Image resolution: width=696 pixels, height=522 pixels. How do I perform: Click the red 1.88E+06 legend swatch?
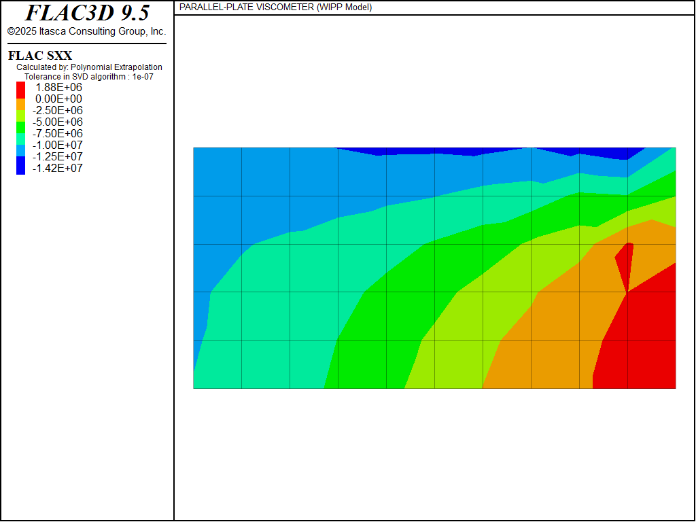20,90
